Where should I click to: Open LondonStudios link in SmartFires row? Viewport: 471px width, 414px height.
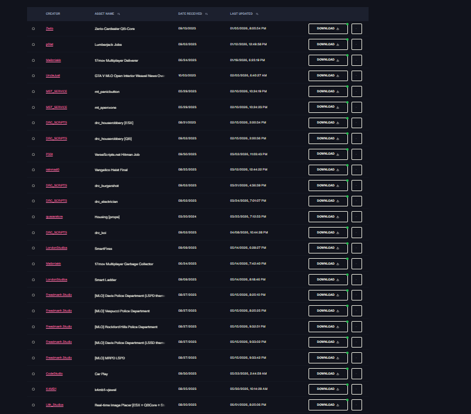point(57,248)
